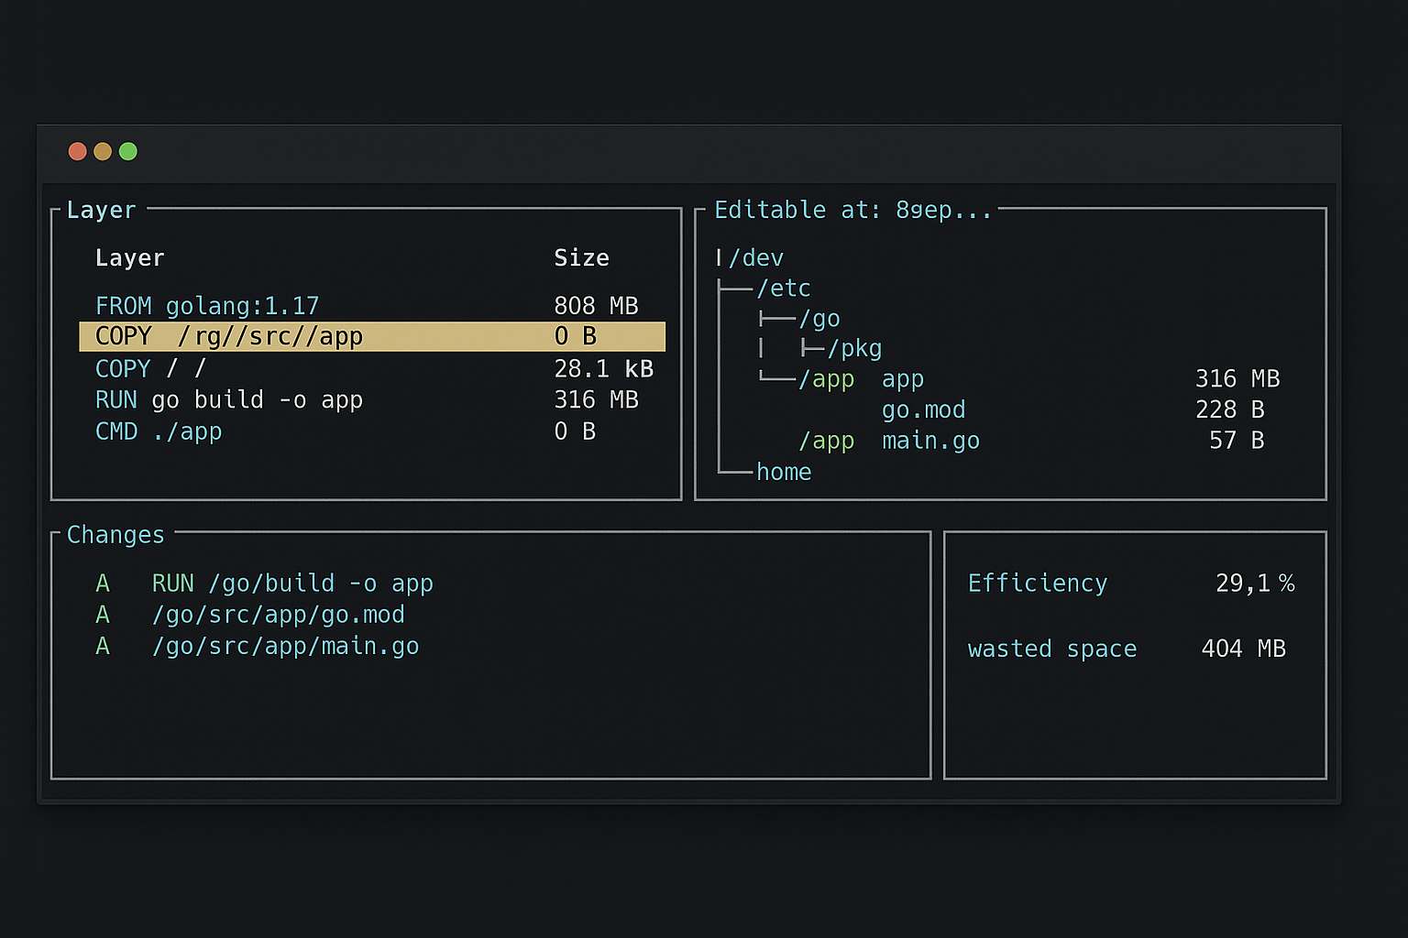The width and height of the screenshot is (1408, 938).
Task: Click the red close window button
Action: [x=77, y=151]
